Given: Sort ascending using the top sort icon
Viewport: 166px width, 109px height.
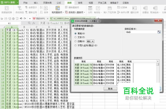Looking at the screenshot, I should 41,7.
